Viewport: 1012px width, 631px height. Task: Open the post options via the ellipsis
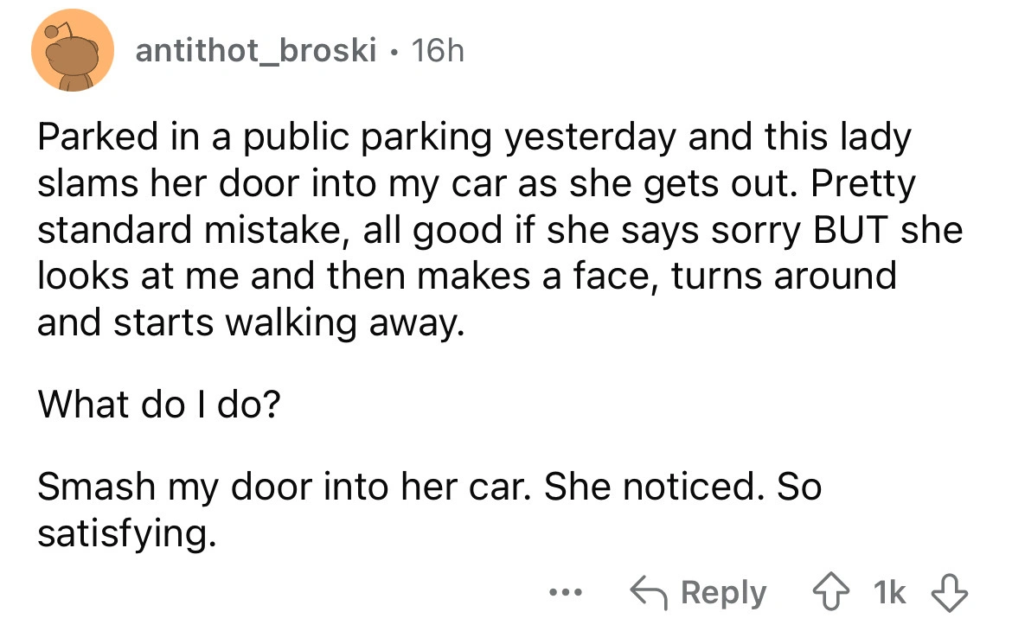(566, 594)
